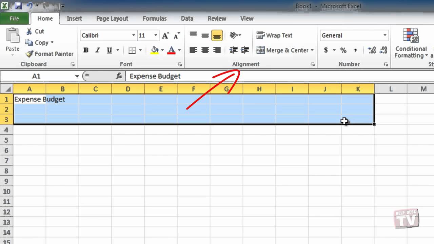
Task: Apply accounting dollar number format
Action: (x=326, y=50)
